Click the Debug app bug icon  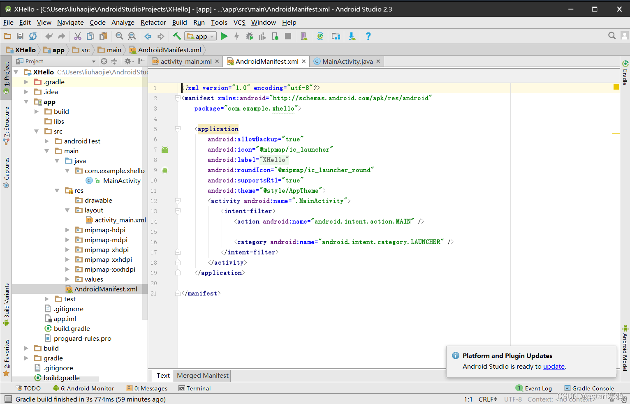[x=250, y=37]
